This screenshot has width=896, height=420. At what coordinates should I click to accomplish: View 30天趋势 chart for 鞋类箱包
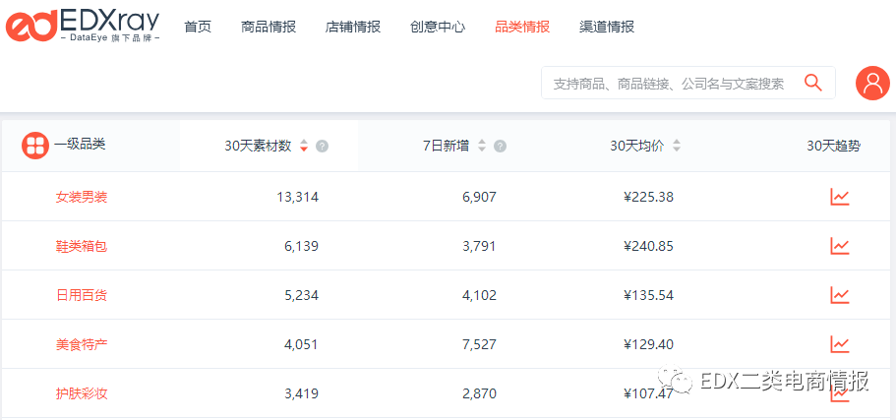839,246
